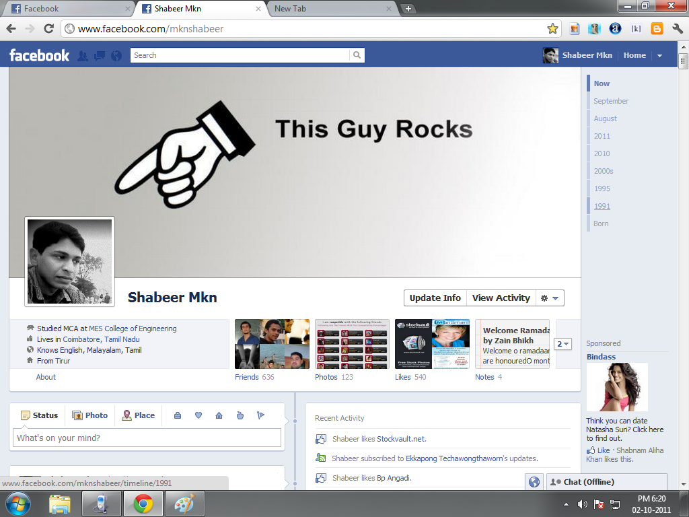Jump to 2010 on timeline
This screenshot has width=689, height=517.
[602, 154]
